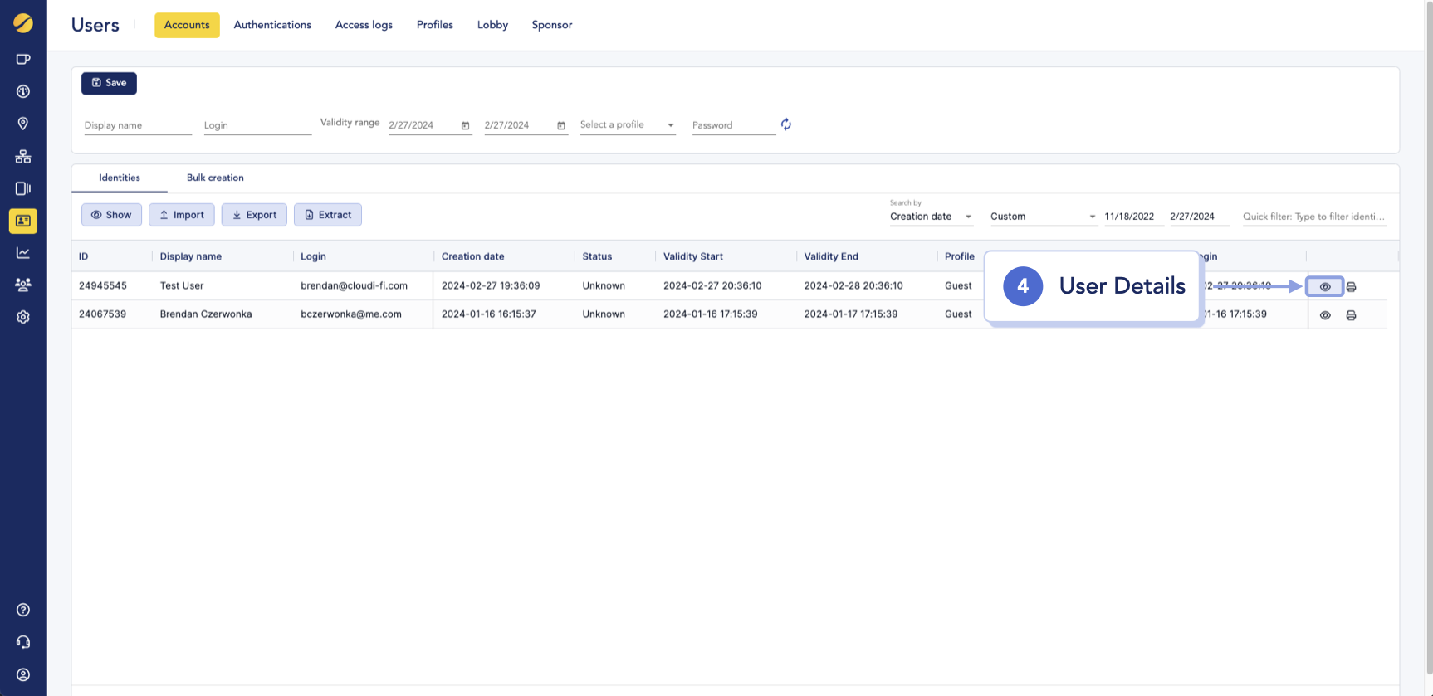Click the help question mark icon
Screen dimensions: 1433x696
click(x=23, y=610)
